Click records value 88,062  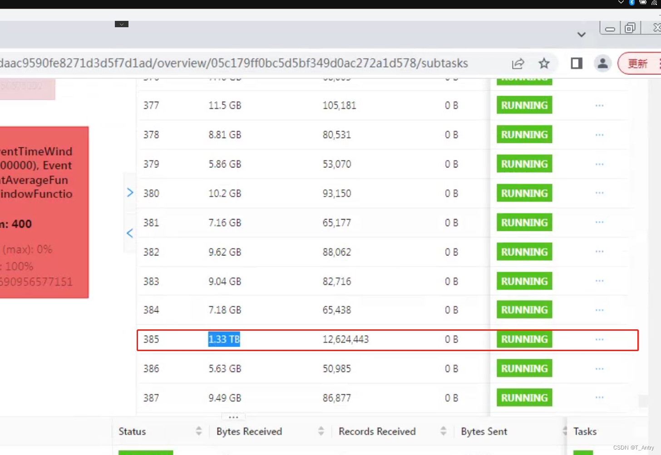(337, 252)
